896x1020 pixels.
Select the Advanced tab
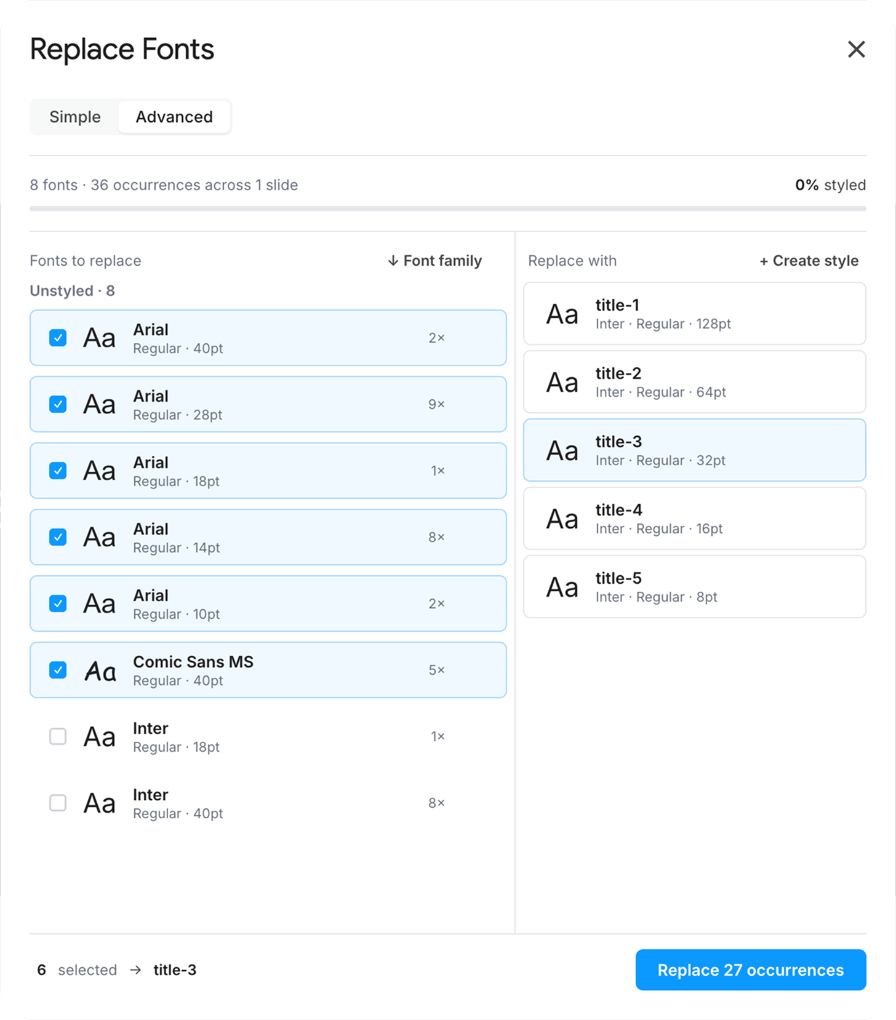174,117
